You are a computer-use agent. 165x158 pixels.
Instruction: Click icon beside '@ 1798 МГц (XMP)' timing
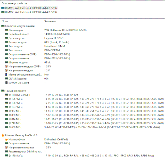6,95
